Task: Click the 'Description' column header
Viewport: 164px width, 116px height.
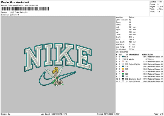Action: [134, 54]
